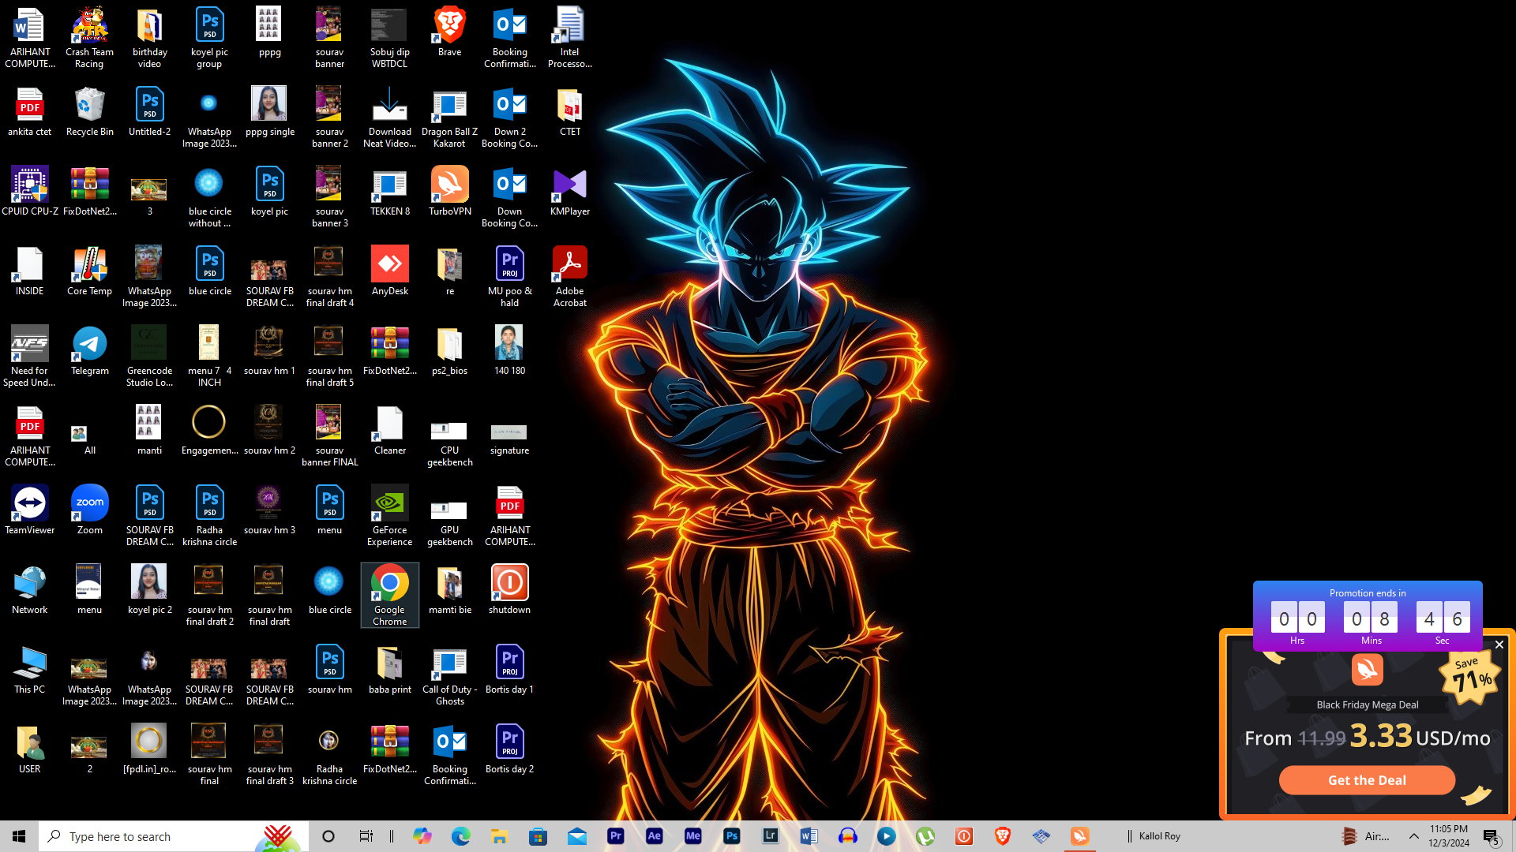Open Task View on the taskbar
The height and width of the screenshot is (852, 1516).
tap(366, 836)
